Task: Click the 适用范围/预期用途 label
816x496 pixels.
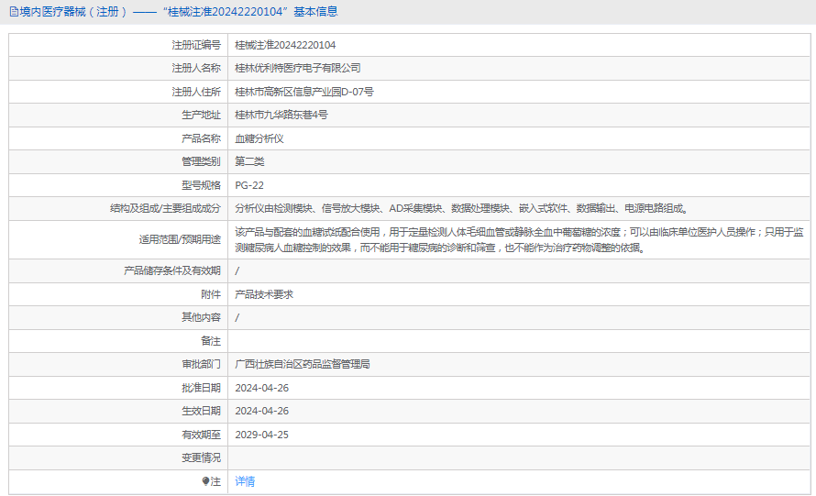Action: coord(180,239)
